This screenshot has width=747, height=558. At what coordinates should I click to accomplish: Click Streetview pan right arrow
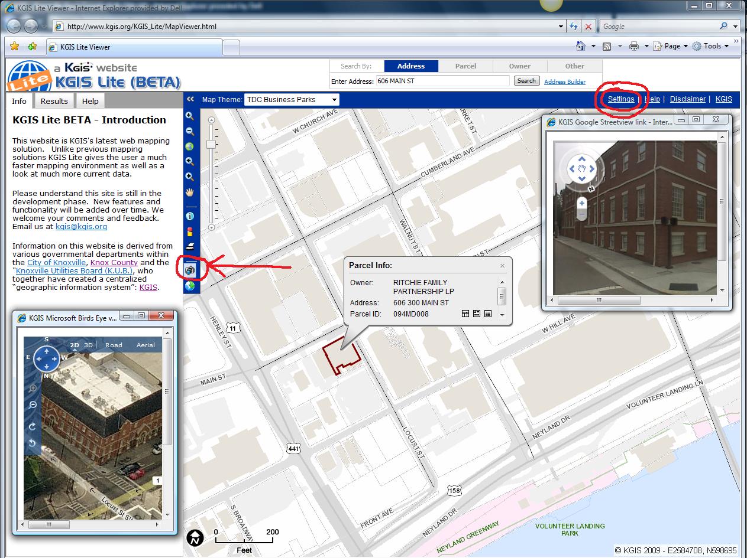(x=592, y=169)
